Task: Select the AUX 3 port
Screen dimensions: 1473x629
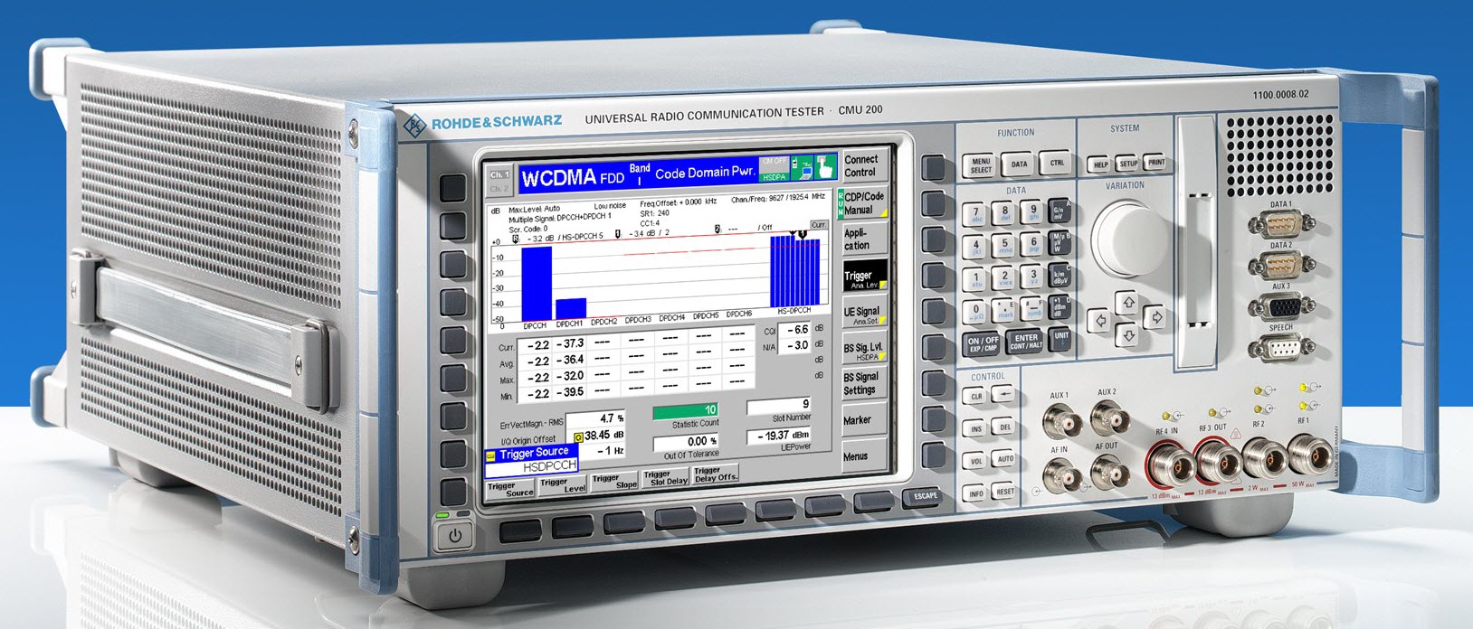Action: point(1281,307)
